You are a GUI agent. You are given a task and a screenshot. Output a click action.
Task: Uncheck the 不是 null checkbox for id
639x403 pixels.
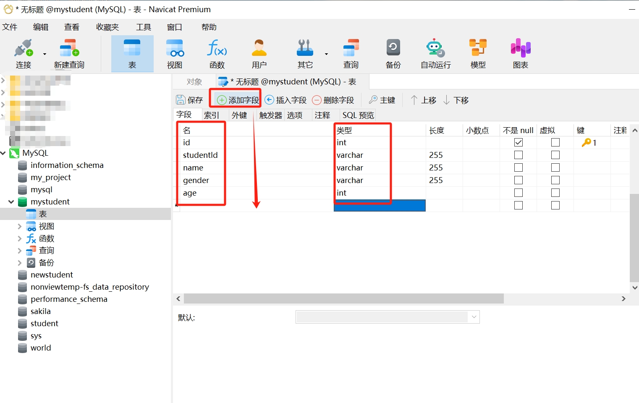point(519,143)
